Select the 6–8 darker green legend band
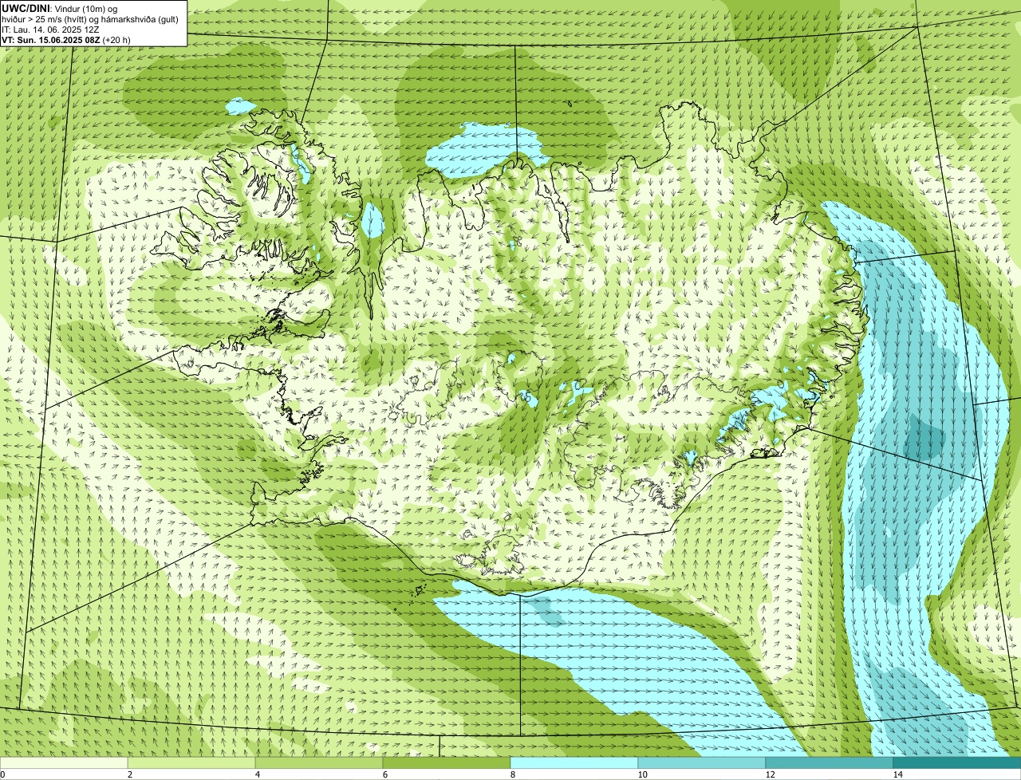Viewport: 1021px width, 780px height. [x=447, y=762]
